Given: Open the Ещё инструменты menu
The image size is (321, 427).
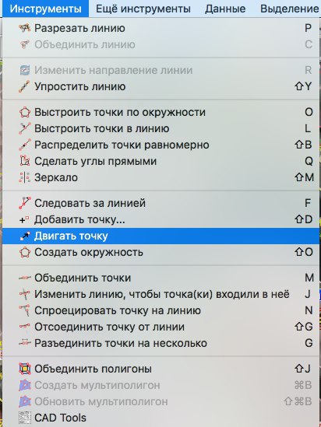Looking at the screenshot, I should pyautogui.click(x=143, y=9).
